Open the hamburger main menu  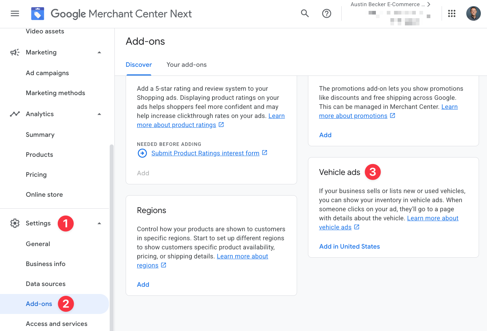tap(15, 14)
